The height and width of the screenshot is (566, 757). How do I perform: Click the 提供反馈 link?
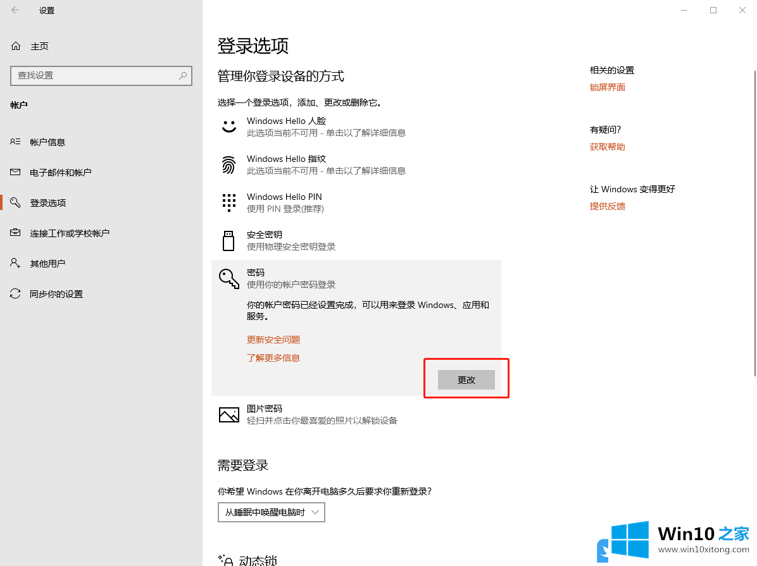pyautogui.click(x=608, y=206)
